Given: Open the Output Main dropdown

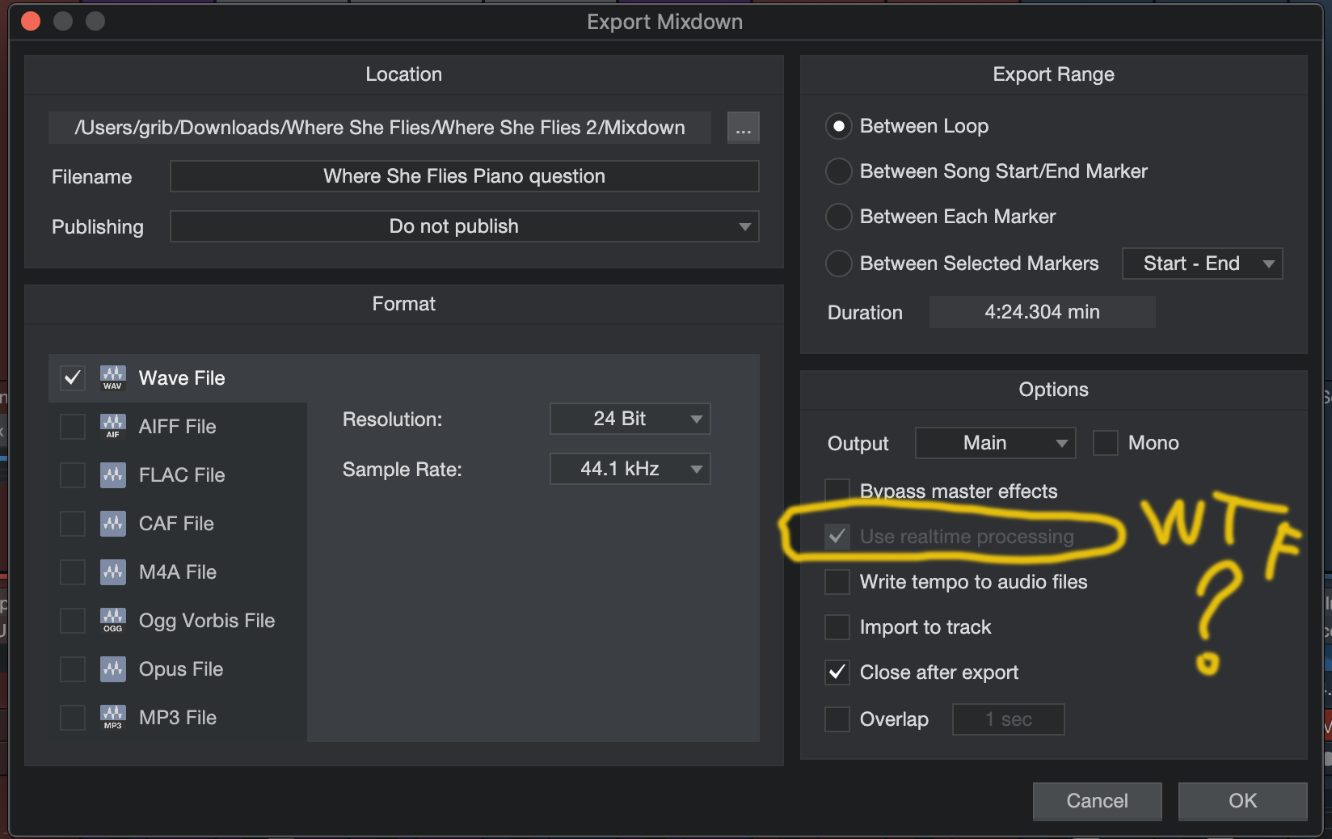Looking at the screenshot, I should click(x=995, y=443).
